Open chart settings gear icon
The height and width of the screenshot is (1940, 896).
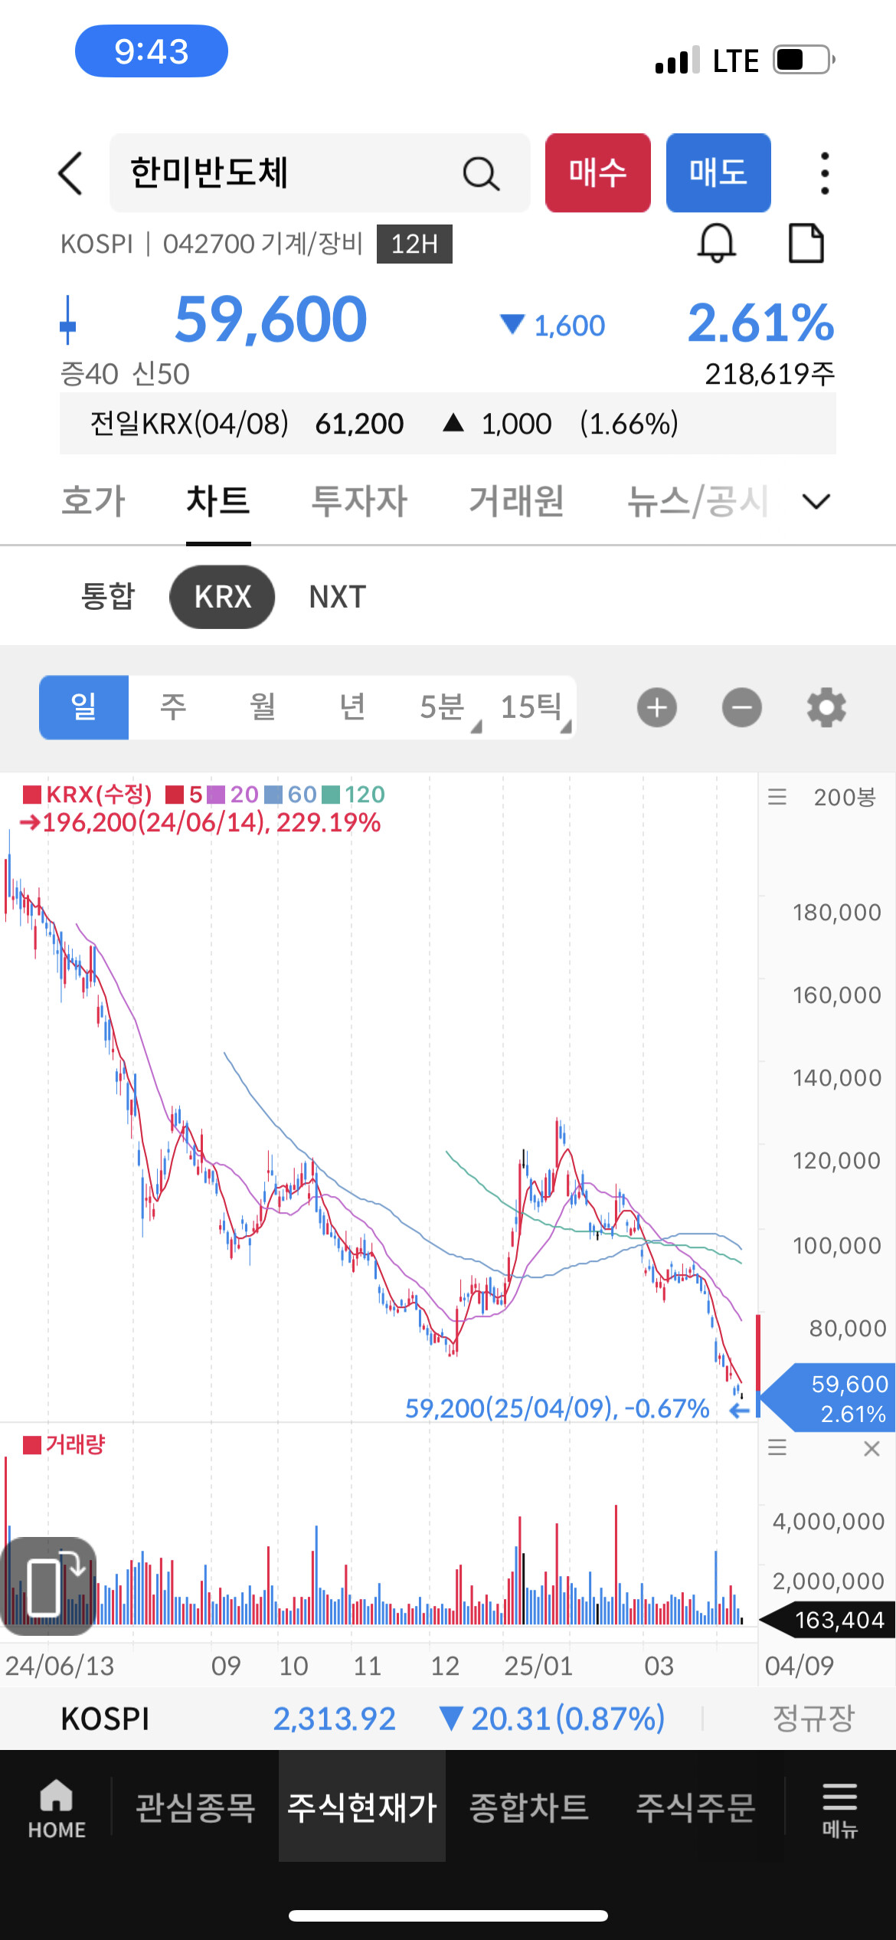point(826,707)
